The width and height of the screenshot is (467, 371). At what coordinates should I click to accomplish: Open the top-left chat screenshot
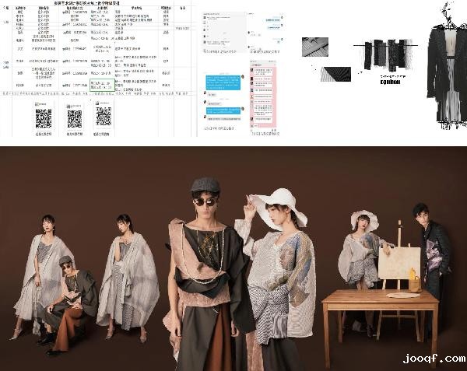point(221,35)
